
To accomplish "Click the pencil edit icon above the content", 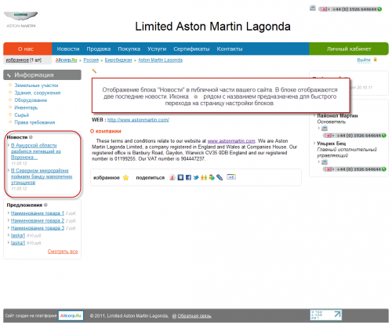I will pos(94,71).
